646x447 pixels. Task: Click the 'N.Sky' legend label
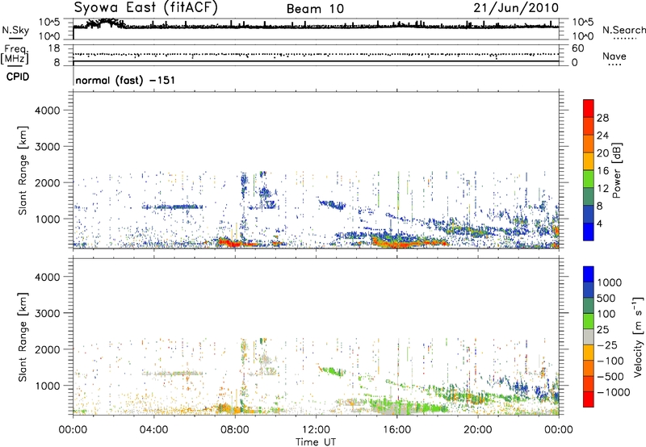[x=15, y=30]
